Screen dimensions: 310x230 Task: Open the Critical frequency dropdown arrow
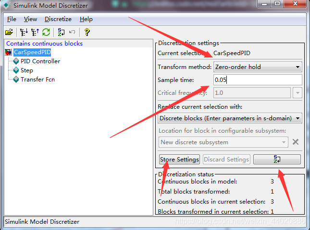pyautogui.click(x=298, y=93)
